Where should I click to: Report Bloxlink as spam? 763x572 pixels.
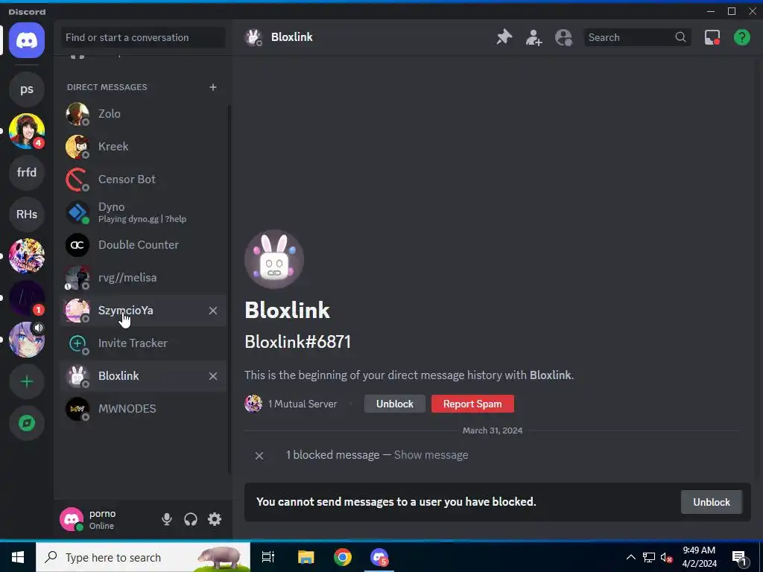(x=472, y=404)
